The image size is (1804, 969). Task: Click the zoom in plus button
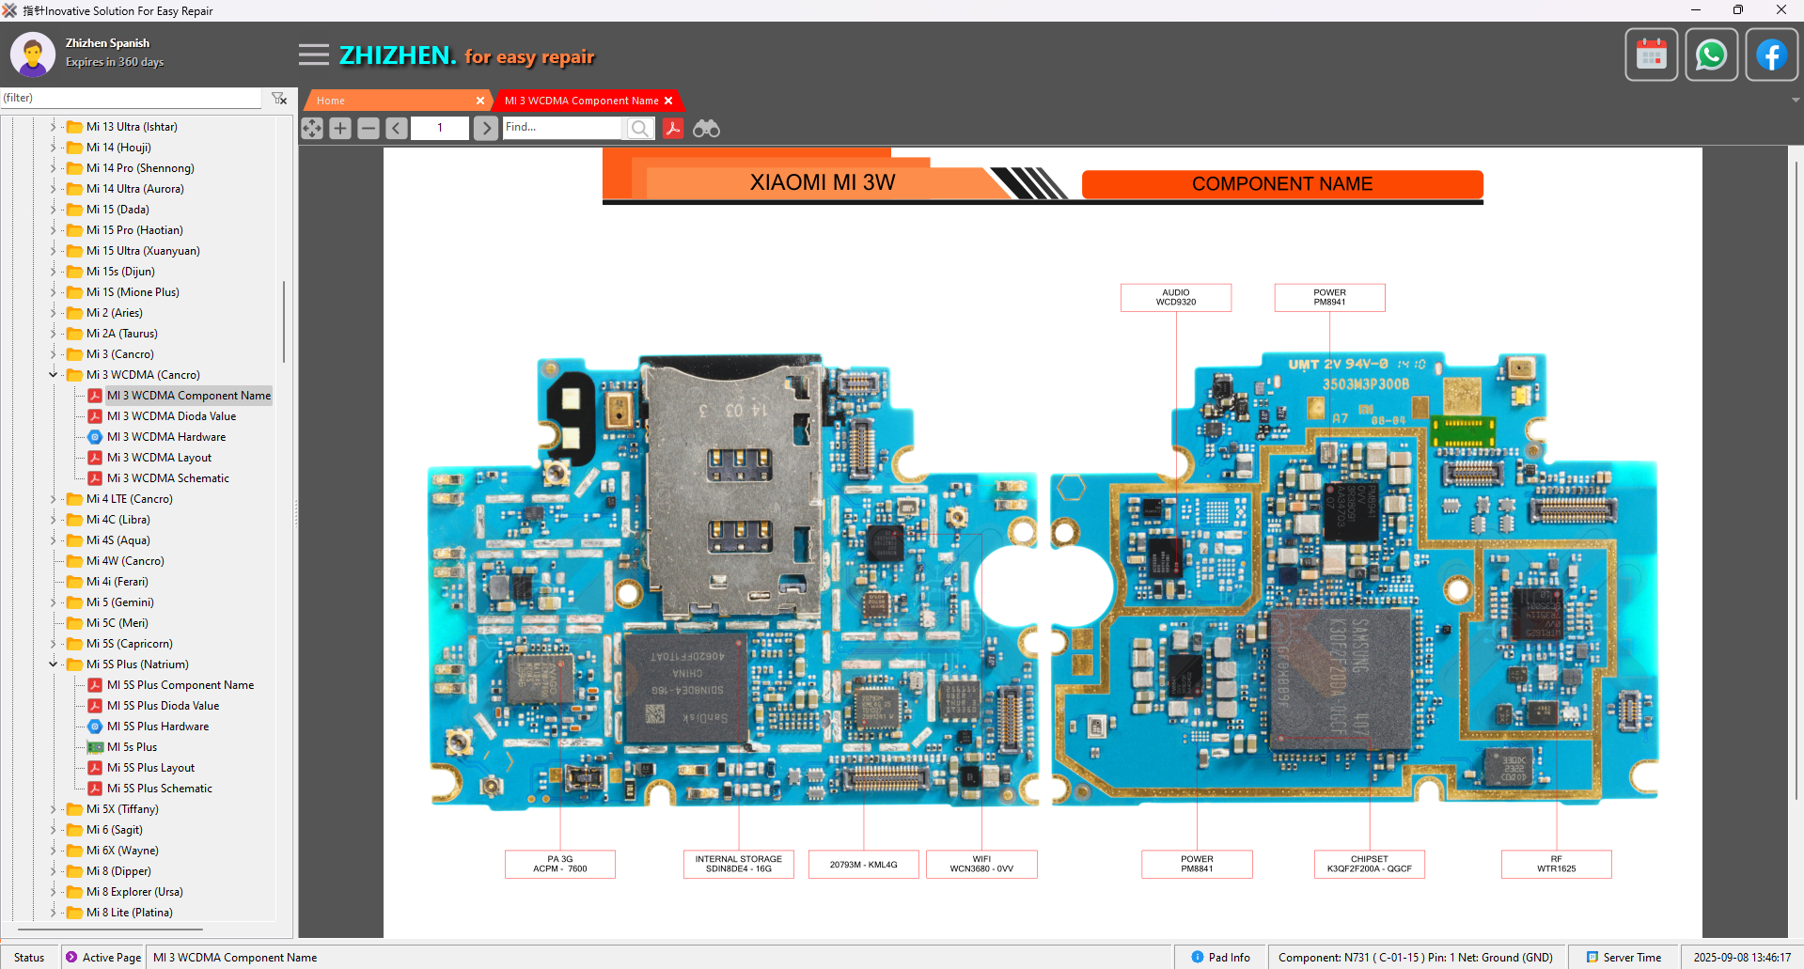pyautogui.click(x=340, y=129)
